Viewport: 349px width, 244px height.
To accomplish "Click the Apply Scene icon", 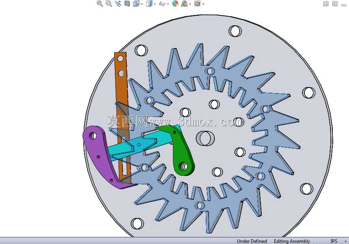I will tap(184, 4).
